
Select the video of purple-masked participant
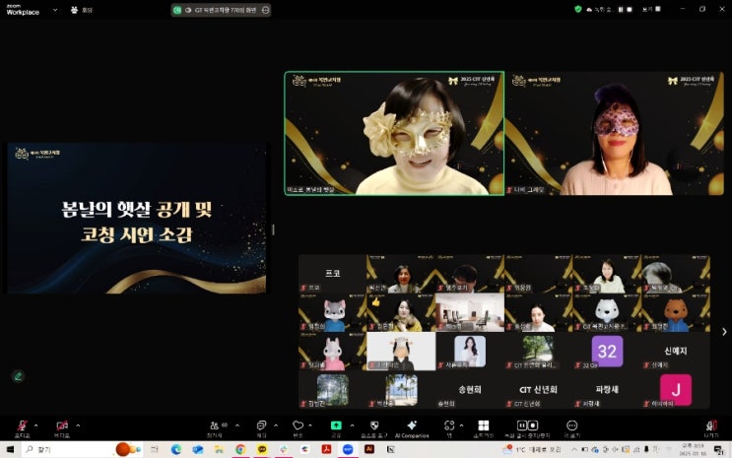tap(615, 133)
